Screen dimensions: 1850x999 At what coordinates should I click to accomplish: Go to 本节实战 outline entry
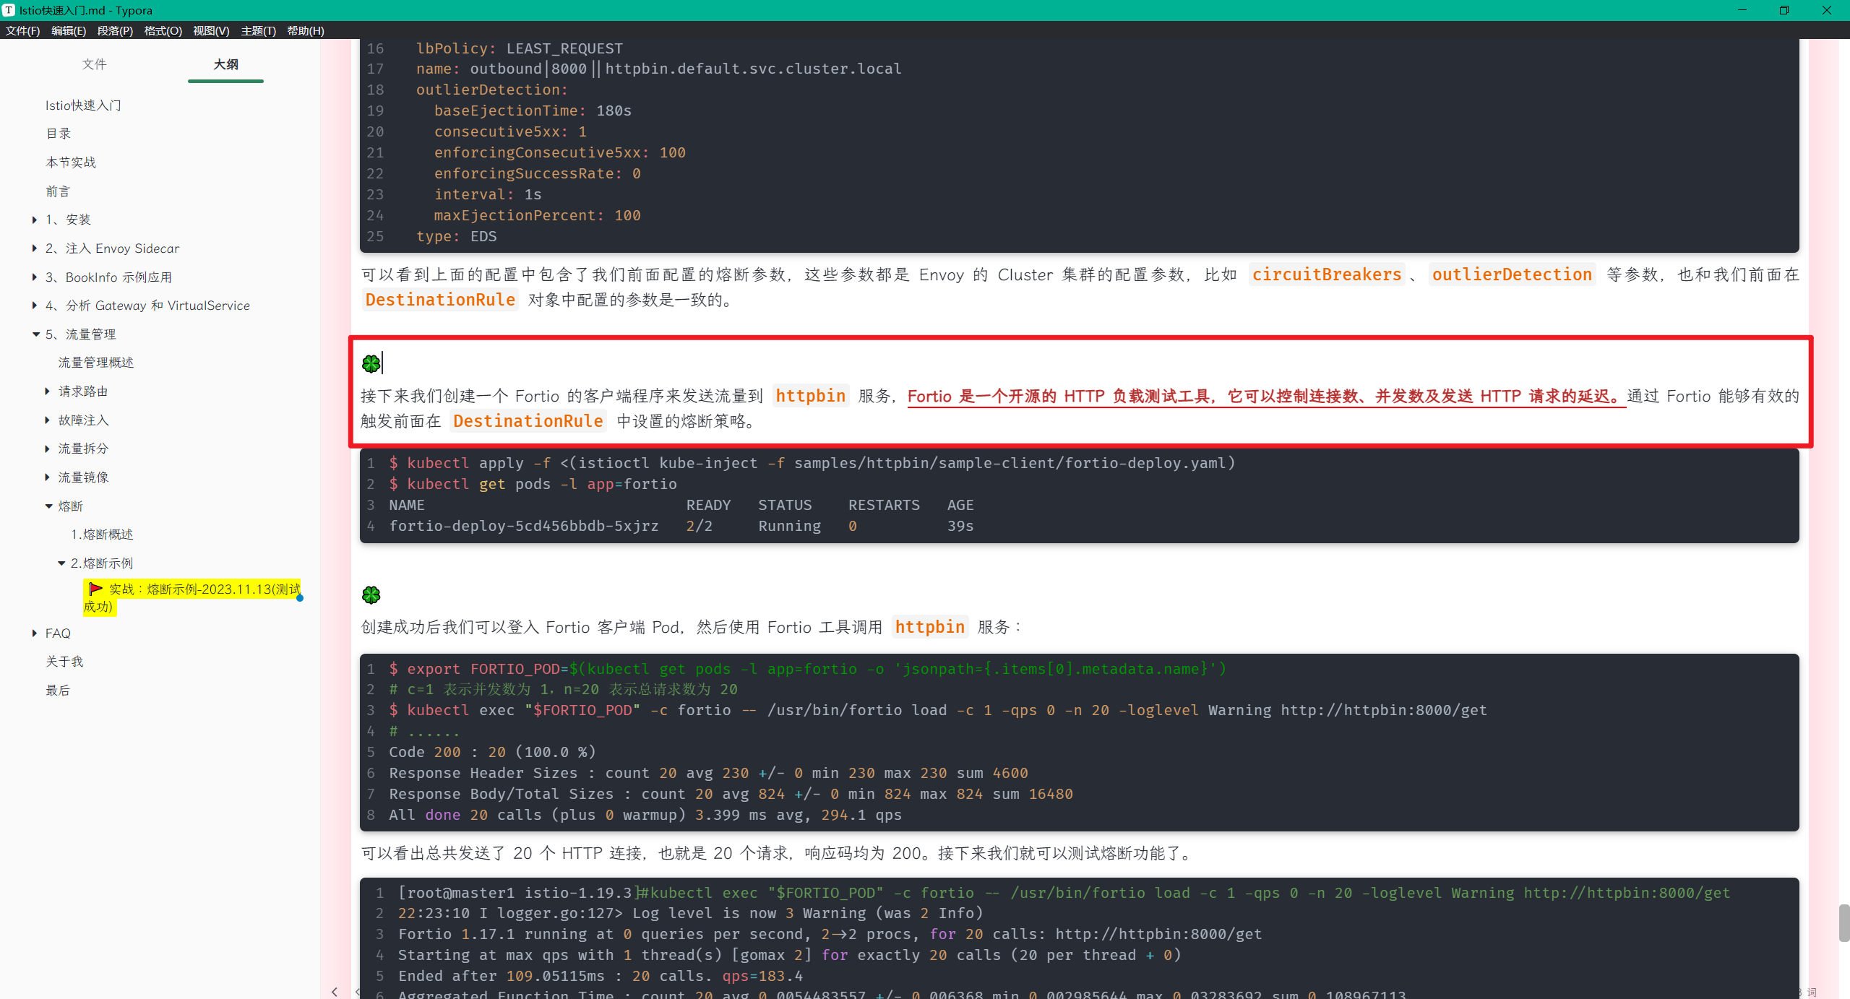point(71,163)
